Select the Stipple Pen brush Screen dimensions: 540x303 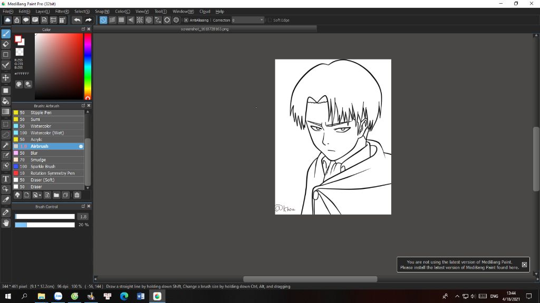(x=48, y=113)
